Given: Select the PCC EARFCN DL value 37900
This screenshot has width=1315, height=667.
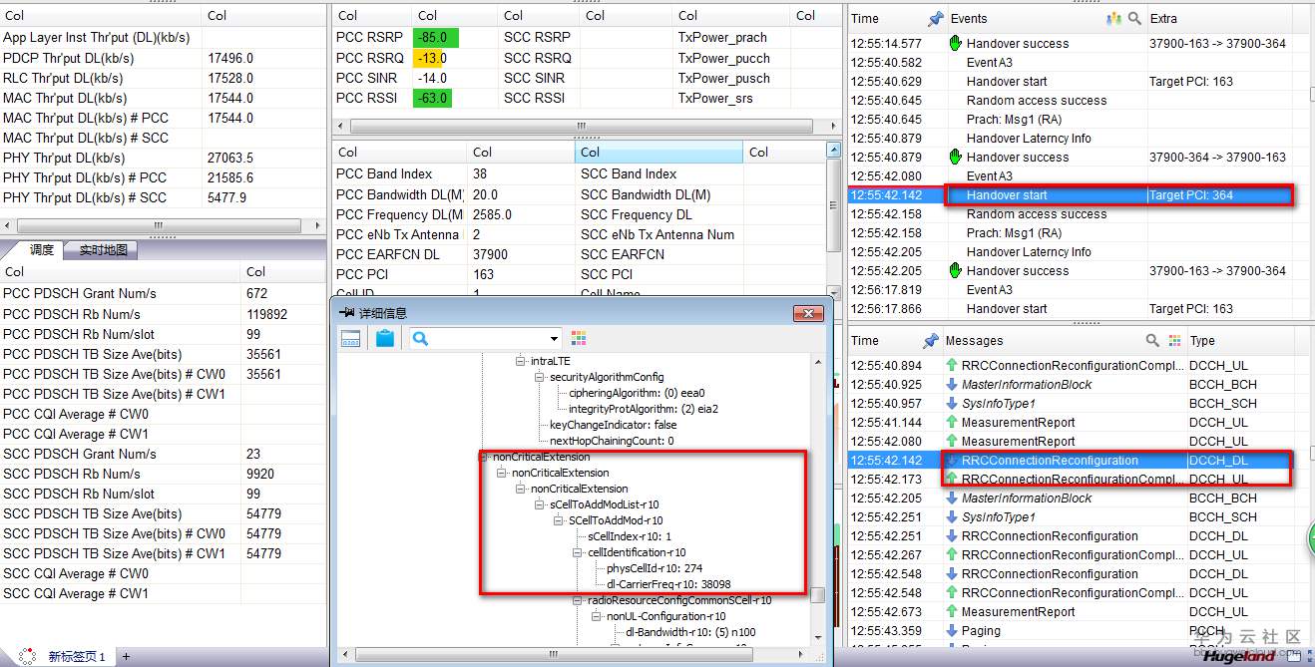Looking at the screenshot, I should [490, 254].
